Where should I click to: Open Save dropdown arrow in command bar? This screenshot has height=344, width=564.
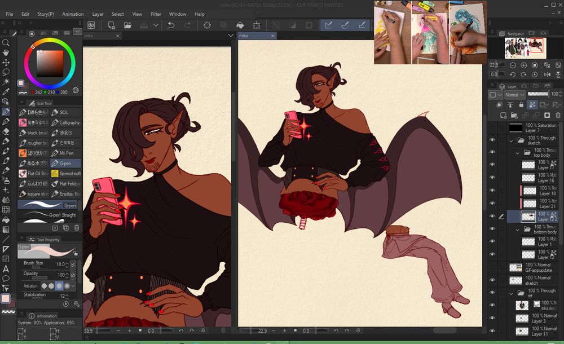(156, 25)
